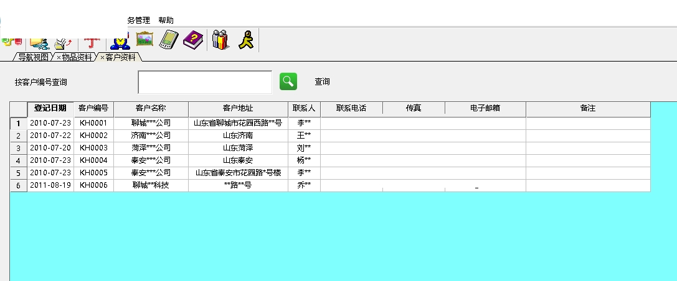Focus the customer number query input field
677x281 pixels.
coord(205,82)
